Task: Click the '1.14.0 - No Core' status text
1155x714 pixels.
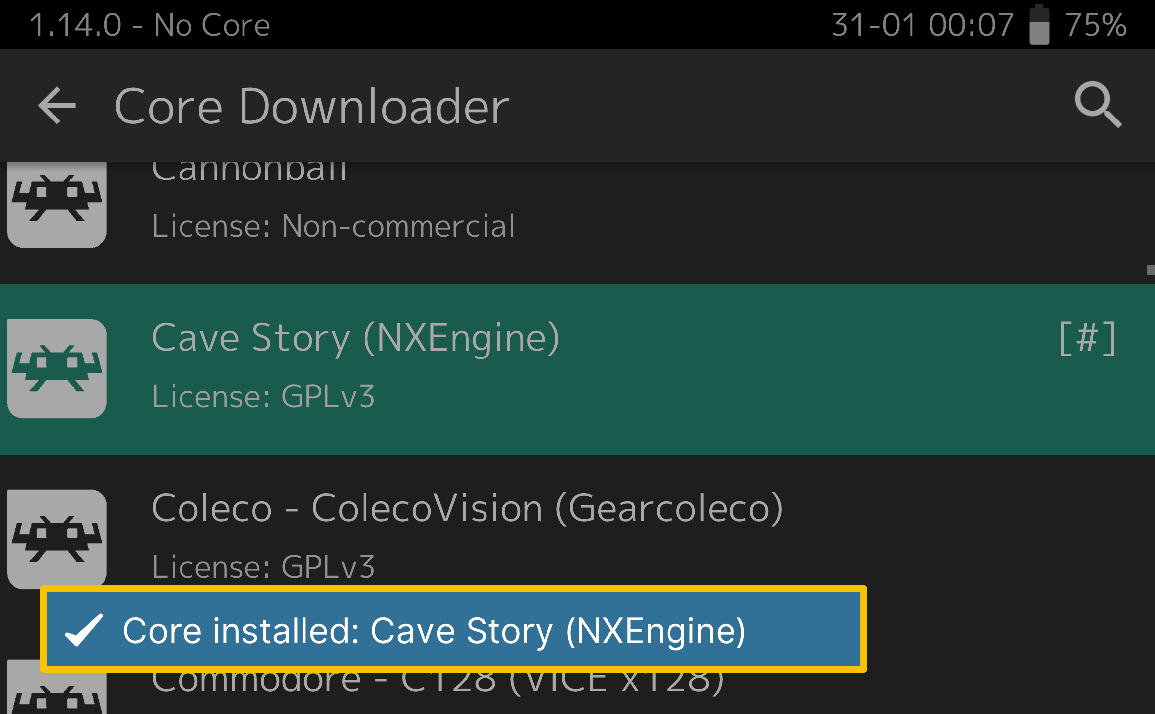Action: 150,25
